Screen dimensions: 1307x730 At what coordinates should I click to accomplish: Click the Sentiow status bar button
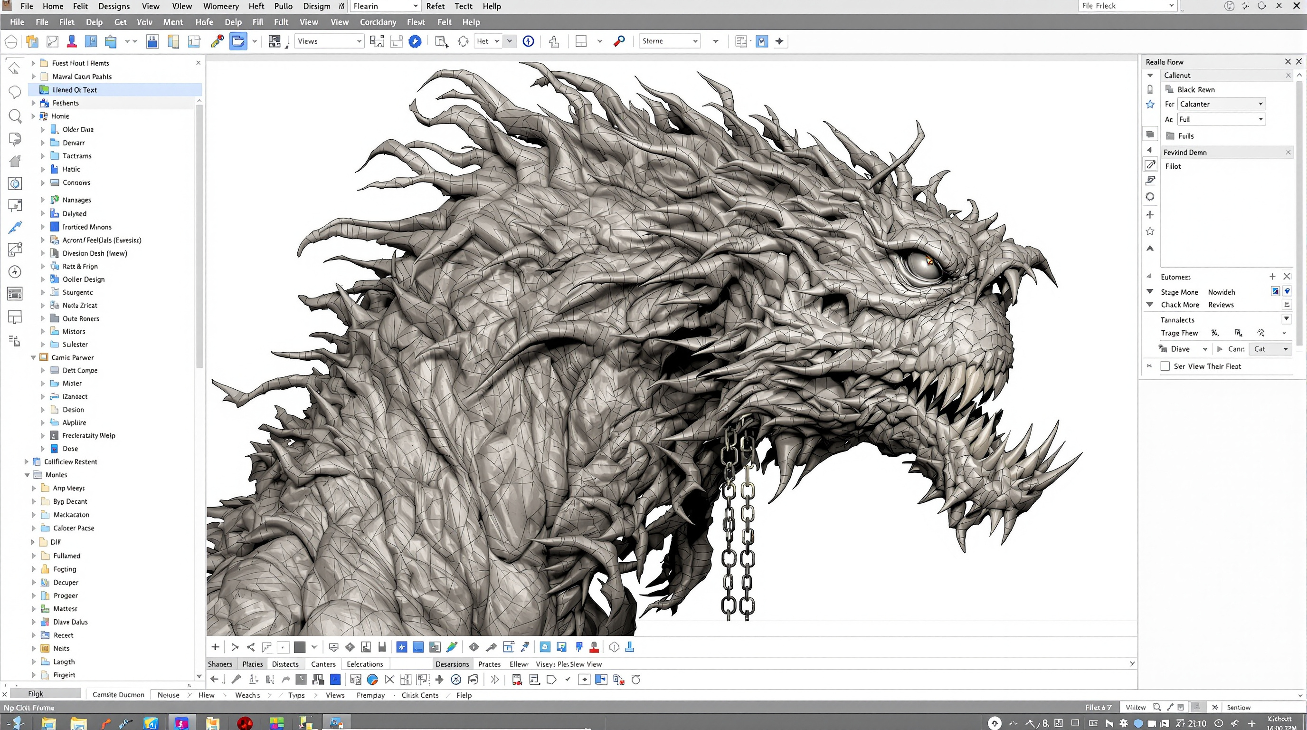[x=1239, y=707]
